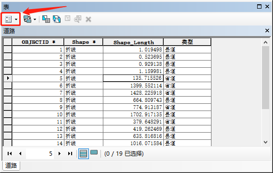Click OBJECTID cell with value 12
273x173 pixels.
[38, 129]
